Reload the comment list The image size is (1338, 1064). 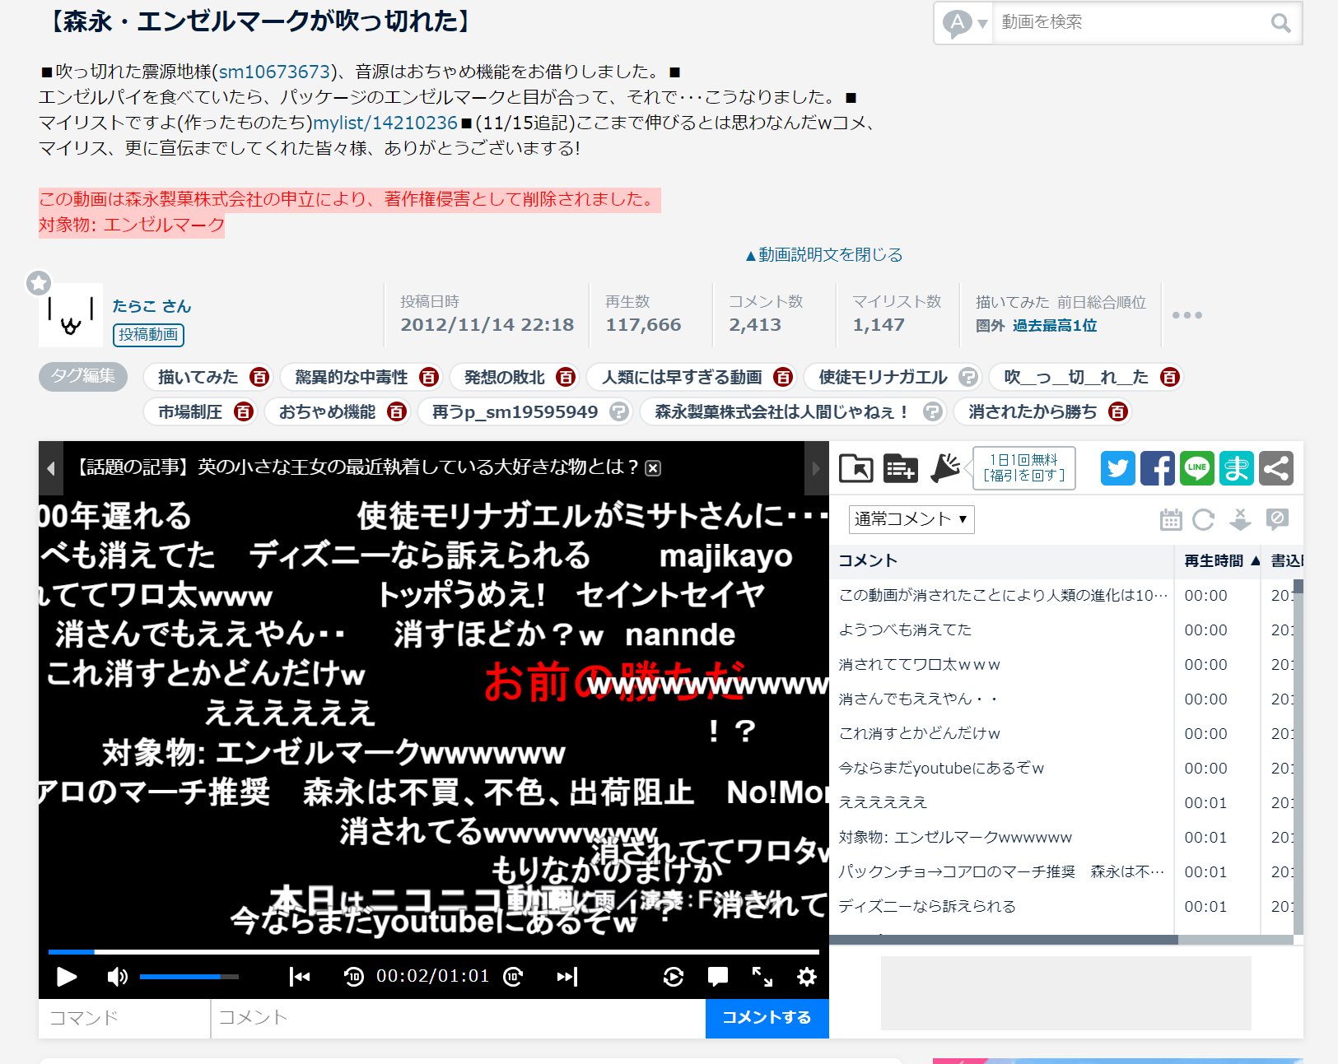[x=1204, y=519]
